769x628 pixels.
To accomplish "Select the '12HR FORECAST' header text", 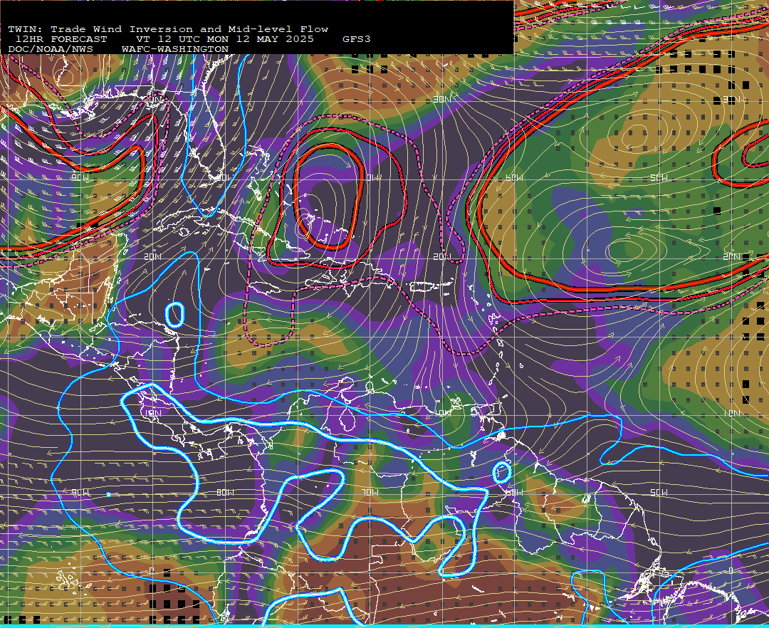I will click(x=61, y=39).
